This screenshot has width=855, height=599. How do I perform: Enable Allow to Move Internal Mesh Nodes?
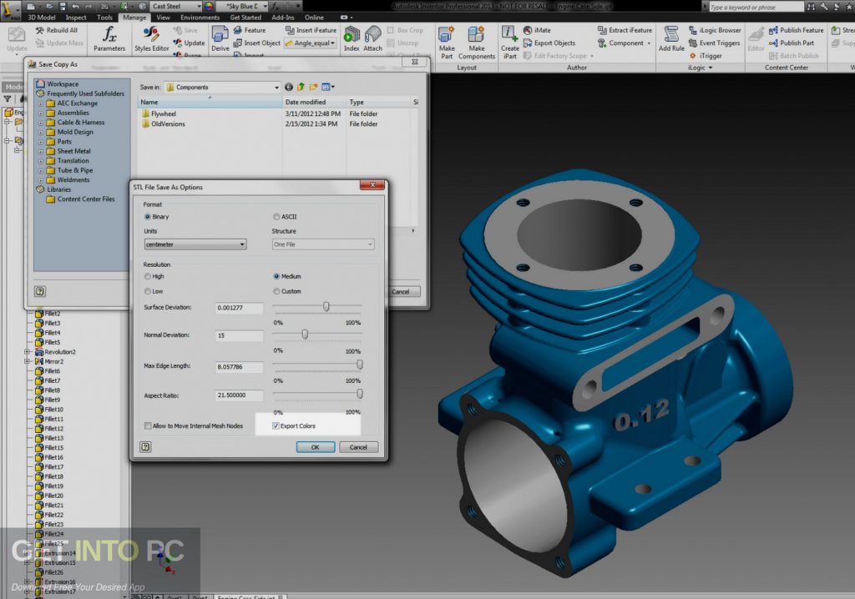(x=148, y=426)
